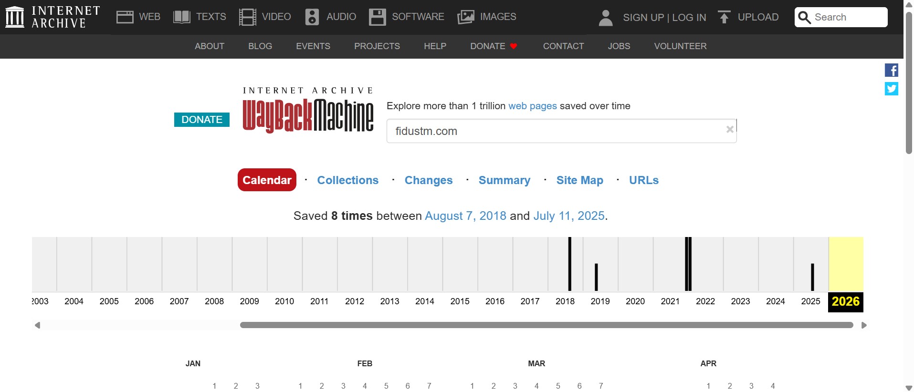Open the Images picture icon
The image size is (914, 392).
pyautogui.click(x=466, y=17)
